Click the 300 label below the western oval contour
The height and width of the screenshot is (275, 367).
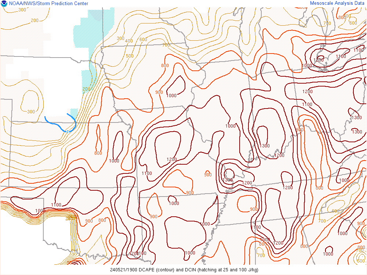[31, 112]
